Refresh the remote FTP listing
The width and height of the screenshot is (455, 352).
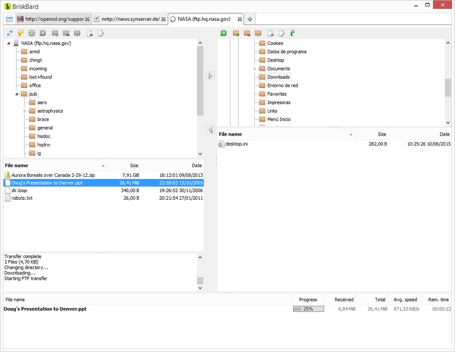pyautogui.click(x=43, y=33)
